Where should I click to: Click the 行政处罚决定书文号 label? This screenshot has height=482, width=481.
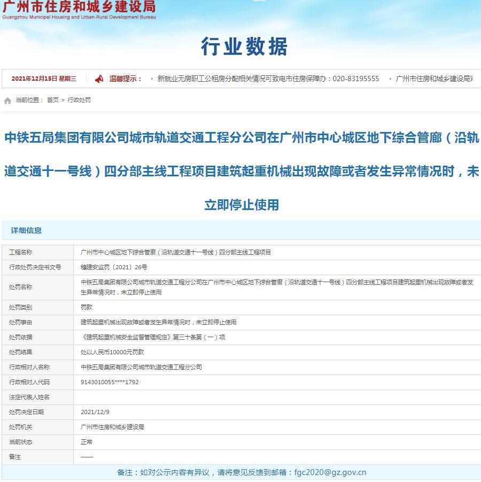pos(35,267)
